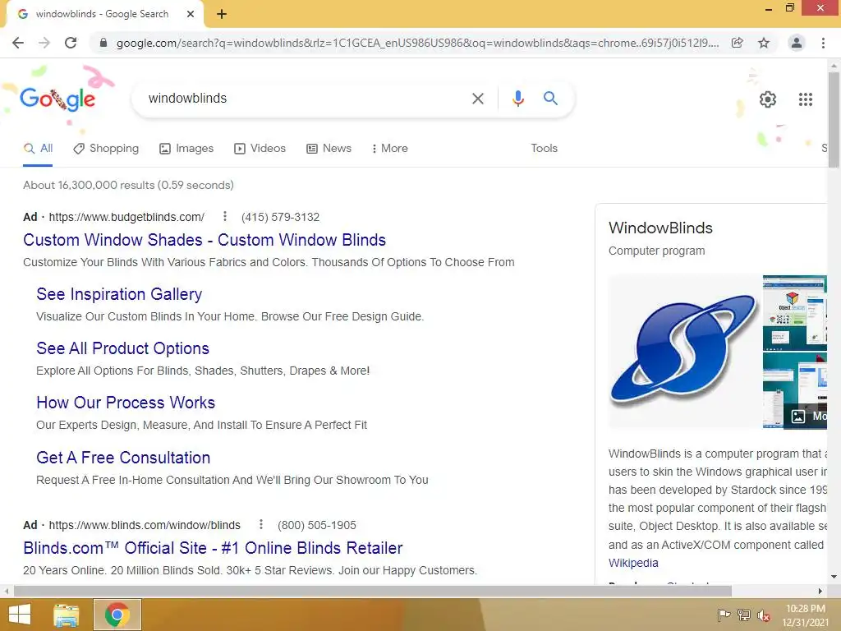Open See All Product Options link

coord(123,348)
